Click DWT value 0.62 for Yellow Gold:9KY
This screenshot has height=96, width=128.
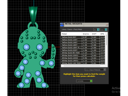click(x=94, y=37)
